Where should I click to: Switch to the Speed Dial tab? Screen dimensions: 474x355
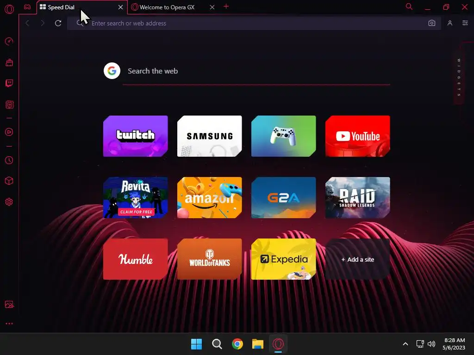81,7
